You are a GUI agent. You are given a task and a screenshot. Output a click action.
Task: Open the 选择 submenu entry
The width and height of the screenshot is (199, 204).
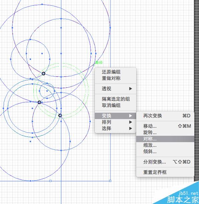[116, 128]
